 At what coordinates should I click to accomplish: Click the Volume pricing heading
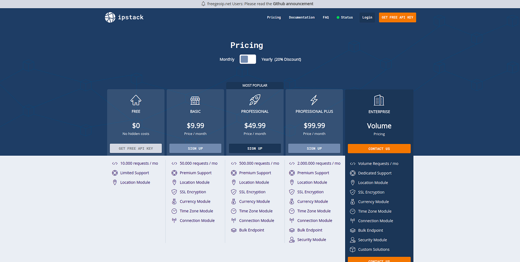pyautogui.click(x=379, y=126)
